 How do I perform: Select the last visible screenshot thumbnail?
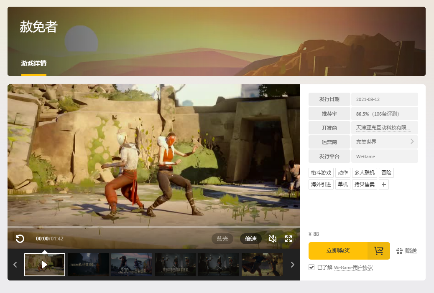point(262,265)
